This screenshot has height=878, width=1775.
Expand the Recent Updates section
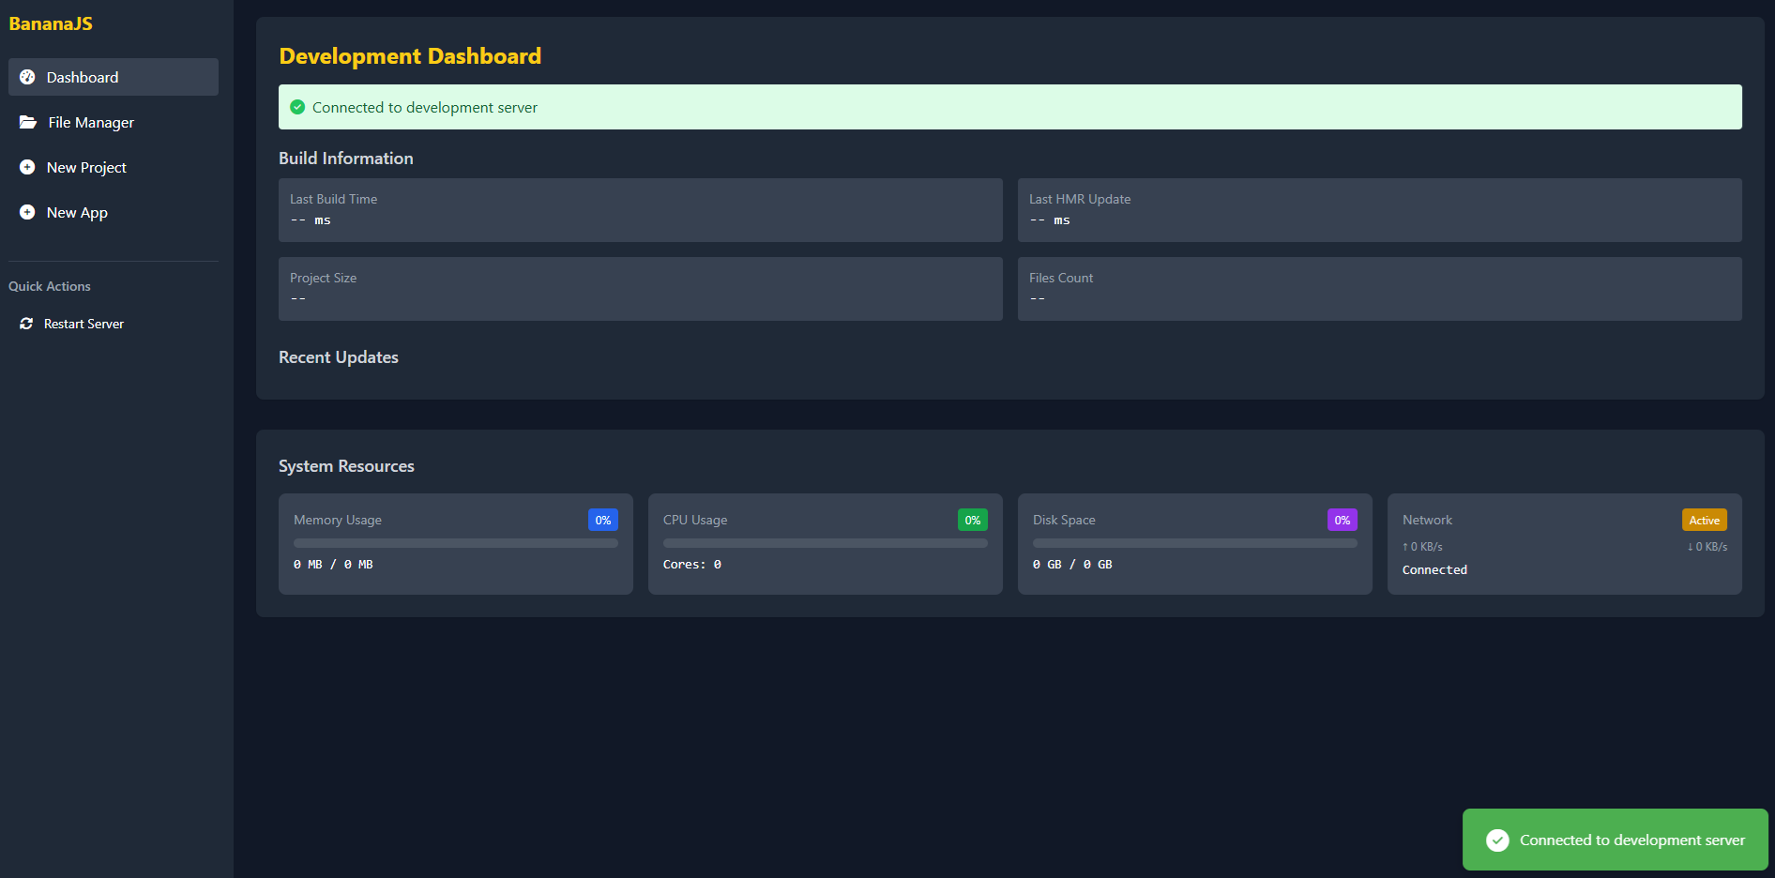point(338,357)
